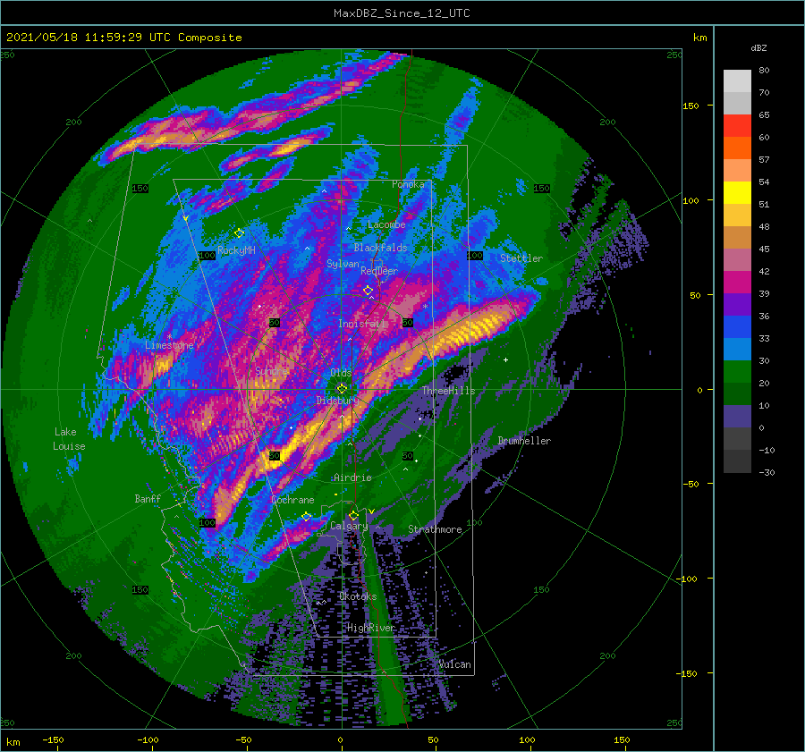Click the Airdrie label
Screen dimensions: 805x752
352,477
